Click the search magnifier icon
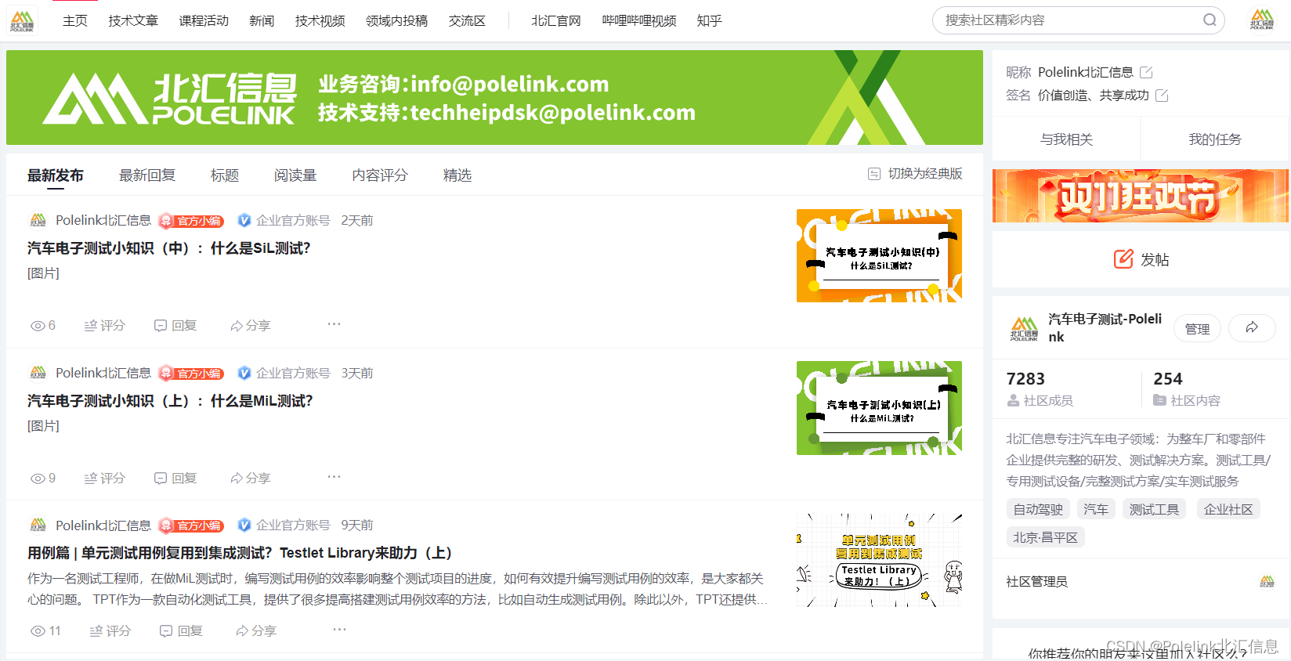 click(x=1210, y=20)
